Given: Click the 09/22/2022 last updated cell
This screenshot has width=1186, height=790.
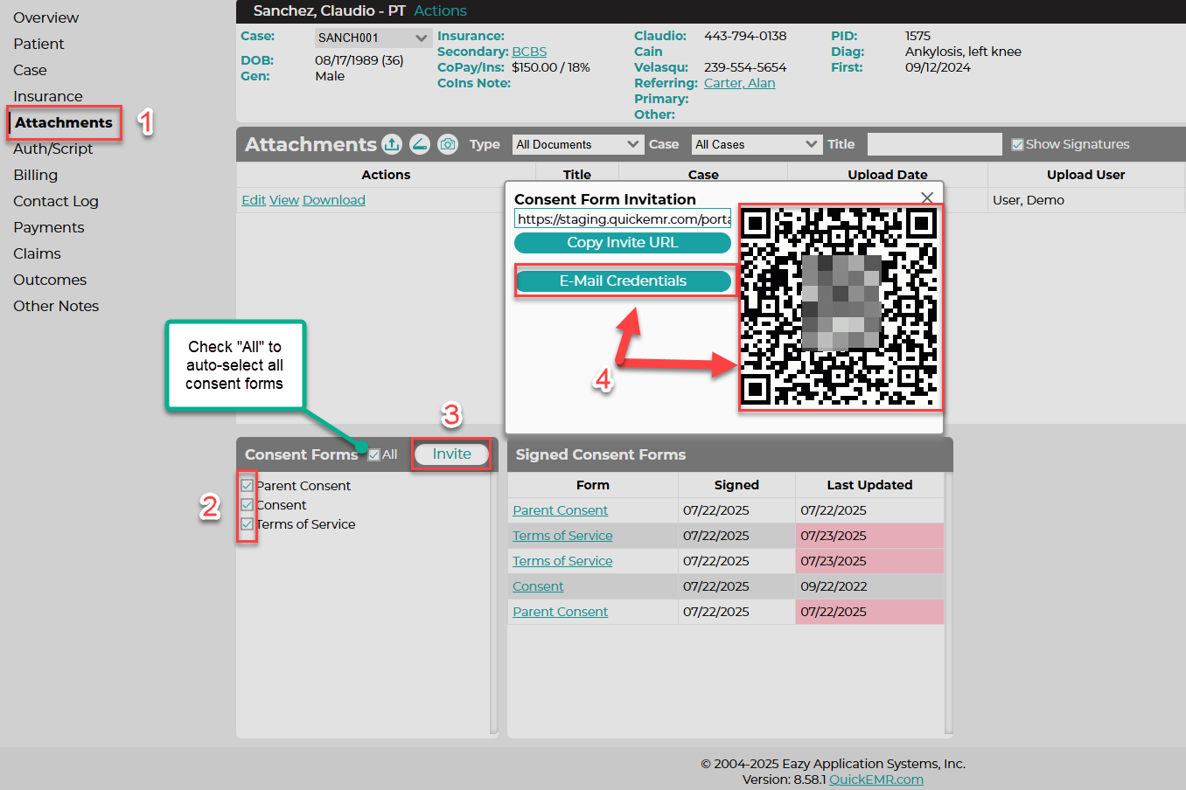Looking at the screenshot, I should (869, 586).
